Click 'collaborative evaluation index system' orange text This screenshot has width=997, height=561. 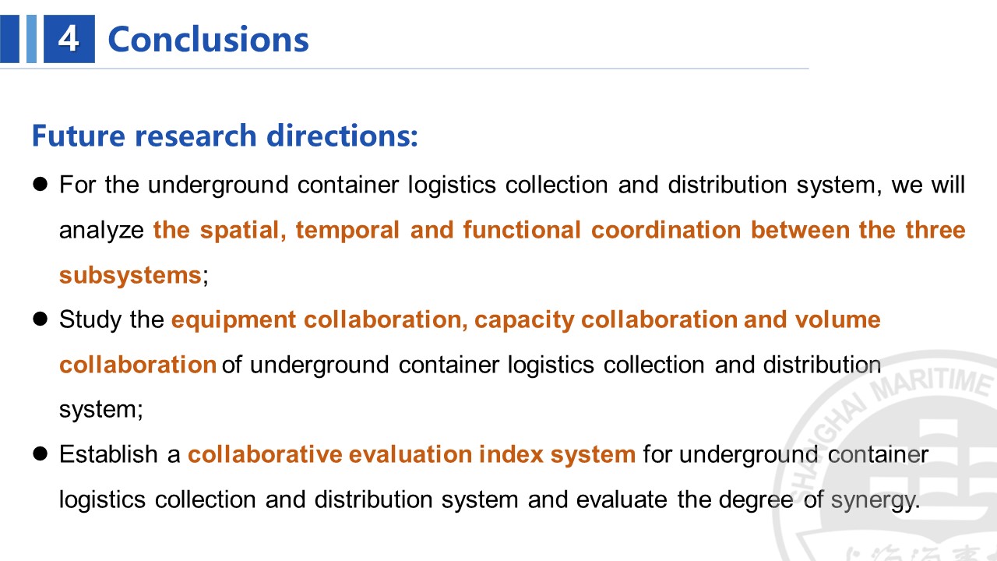pyautogui.click(x=412, y=454)
